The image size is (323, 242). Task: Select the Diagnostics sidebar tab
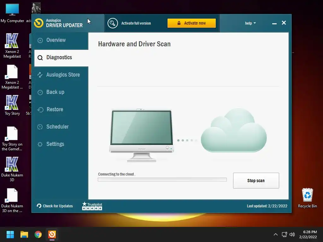[61, 58]
